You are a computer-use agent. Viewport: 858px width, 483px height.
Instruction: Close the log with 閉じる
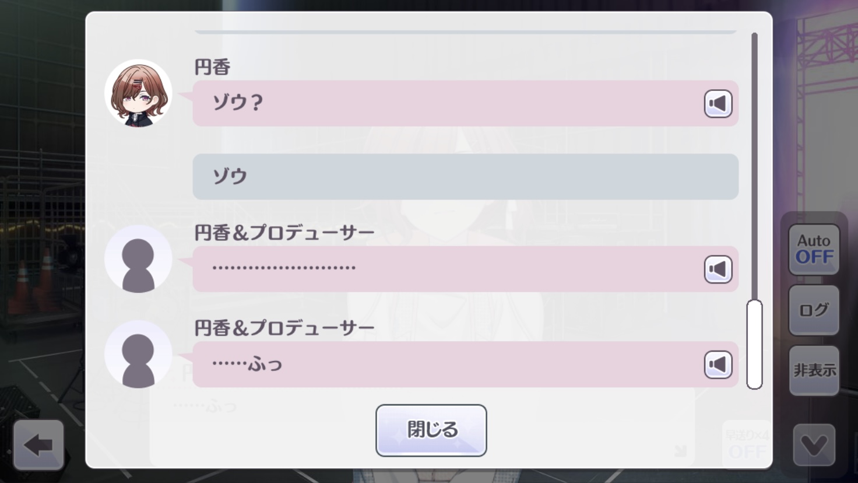click(x=431, y=430)
